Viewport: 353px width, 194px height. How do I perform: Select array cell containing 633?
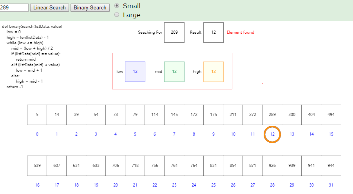[x=96, y=166]
